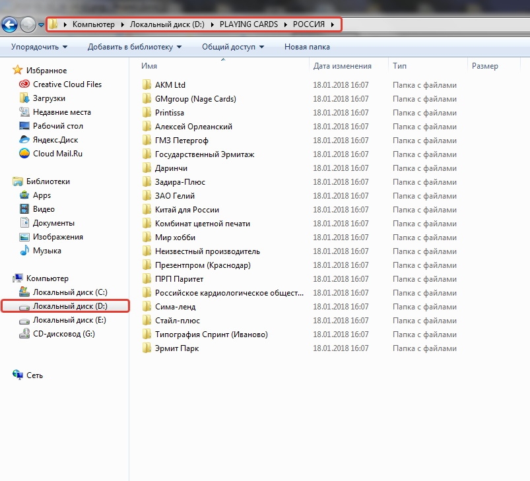The height and width of the screenshot is (481, 530).
Task: Select Алексей Орлеанский folder name
Action: point(193,127)
